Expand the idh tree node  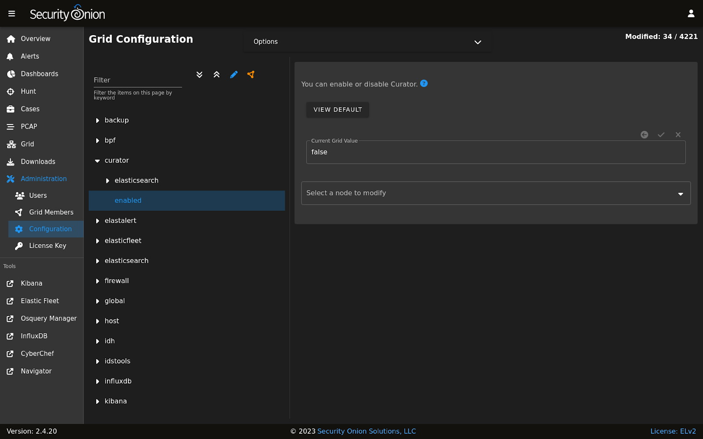point(98,341)
